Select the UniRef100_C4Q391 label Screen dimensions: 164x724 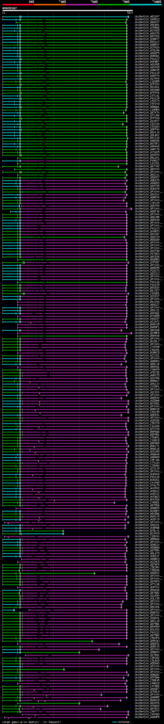click(147, 350)
